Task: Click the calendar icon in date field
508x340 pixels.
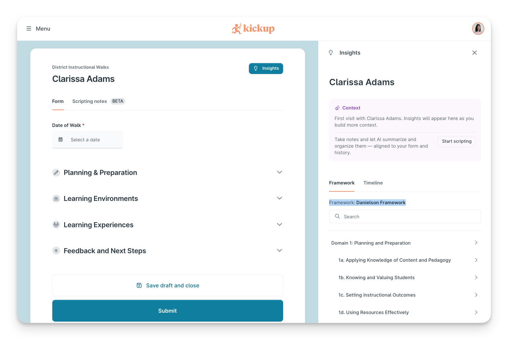Action: (60, 139)
